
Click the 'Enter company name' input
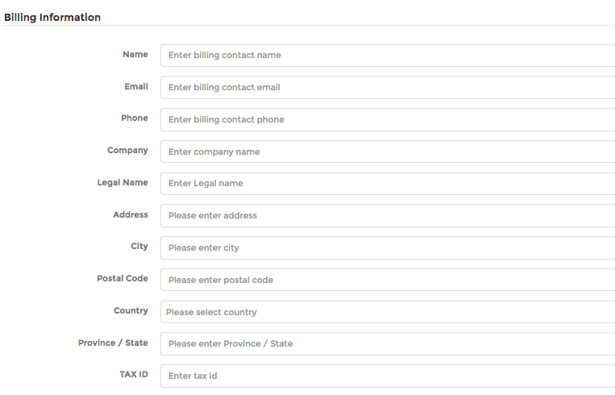click(387, 152)
